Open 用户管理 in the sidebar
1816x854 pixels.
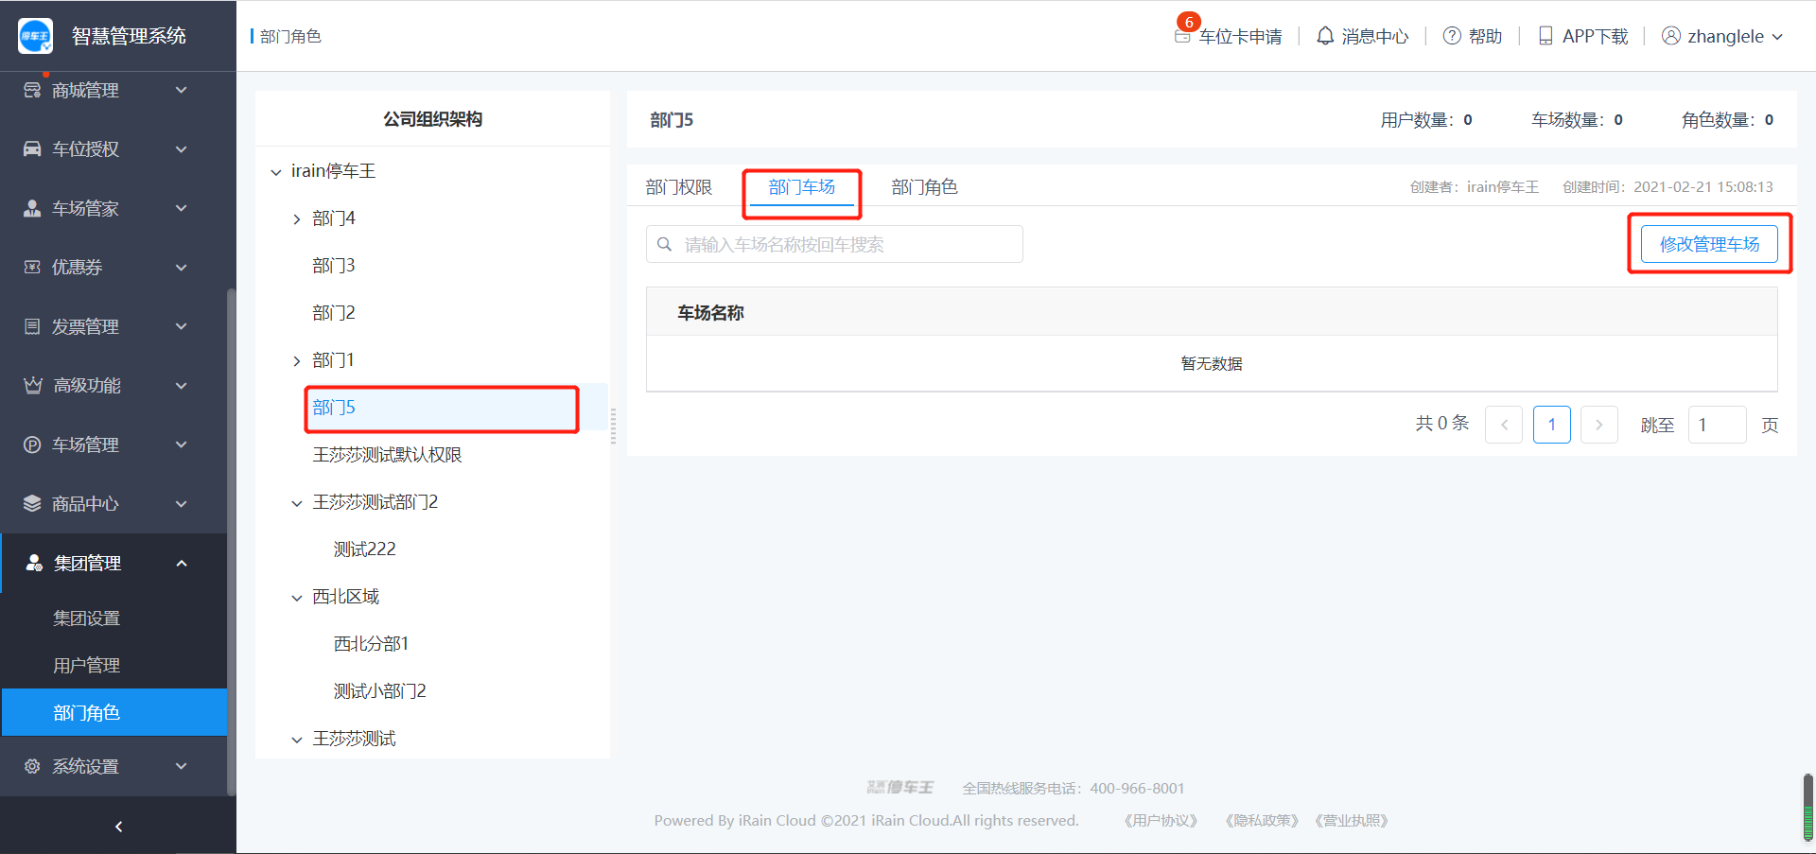(87, 666)
